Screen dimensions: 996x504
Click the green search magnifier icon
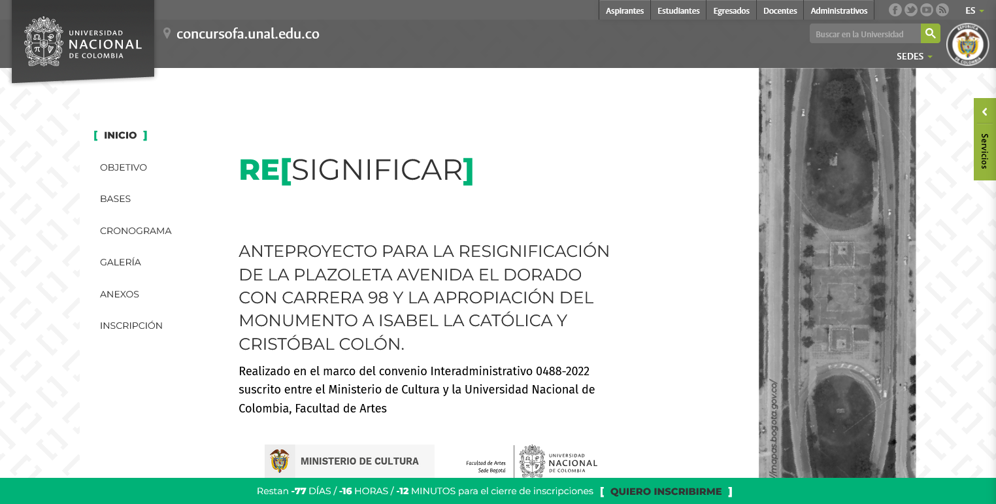point(930,33)
